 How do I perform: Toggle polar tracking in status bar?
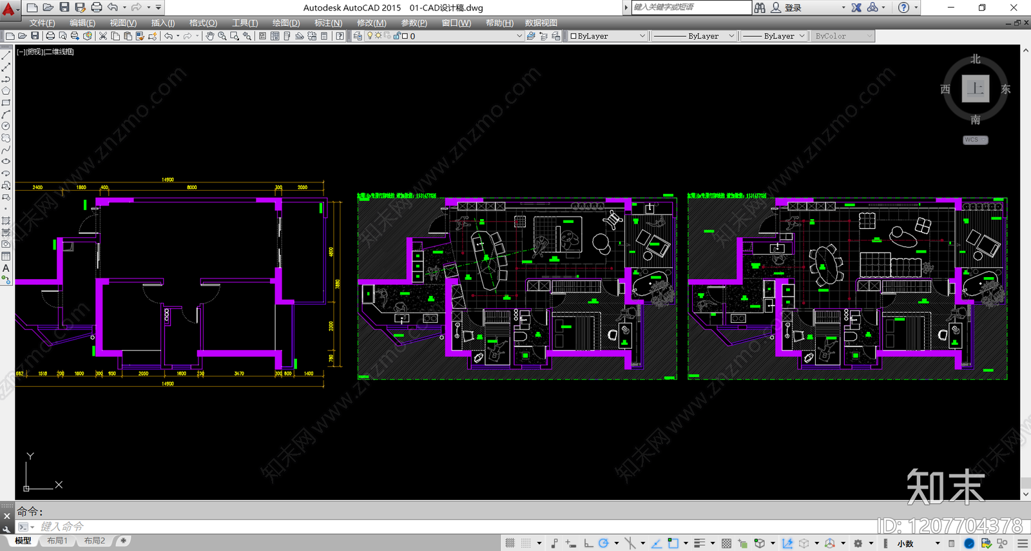click(603, 543)
